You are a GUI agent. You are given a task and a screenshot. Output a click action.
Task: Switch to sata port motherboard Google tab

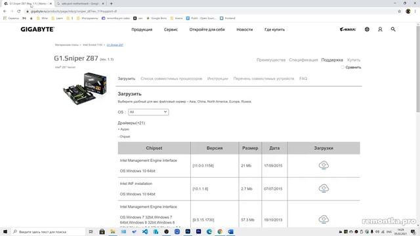(80, 4)
